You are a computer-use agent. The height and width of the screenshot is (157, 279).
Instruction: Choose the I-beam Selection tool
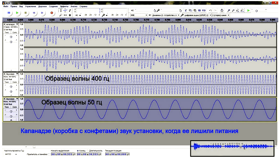click(x=61, y=10)
